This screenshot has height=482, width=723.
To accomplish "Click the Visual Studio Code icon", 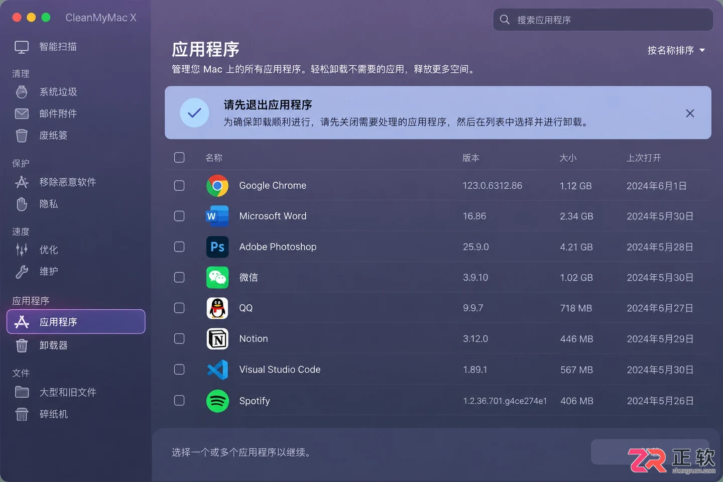I will (x=217, y=370).
